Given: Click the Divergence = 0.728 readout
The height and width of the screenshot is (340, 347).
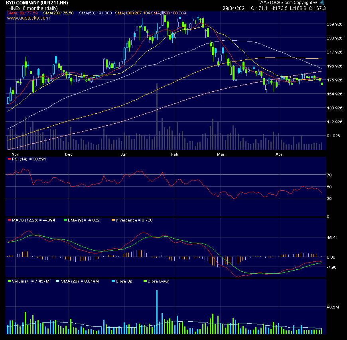Looking at the screenshot, I should (x=134, y=220).
